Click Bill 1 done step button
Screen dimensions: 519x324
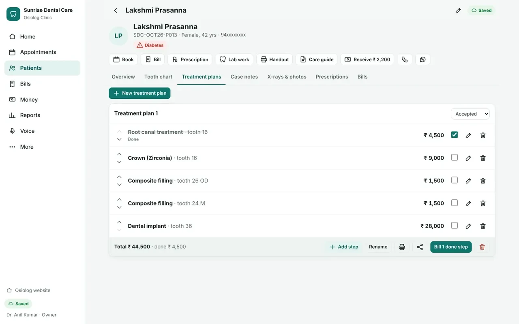click(x=451, y=247)
